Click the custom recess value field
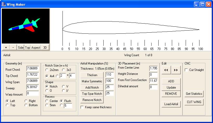 click(68, 106)
